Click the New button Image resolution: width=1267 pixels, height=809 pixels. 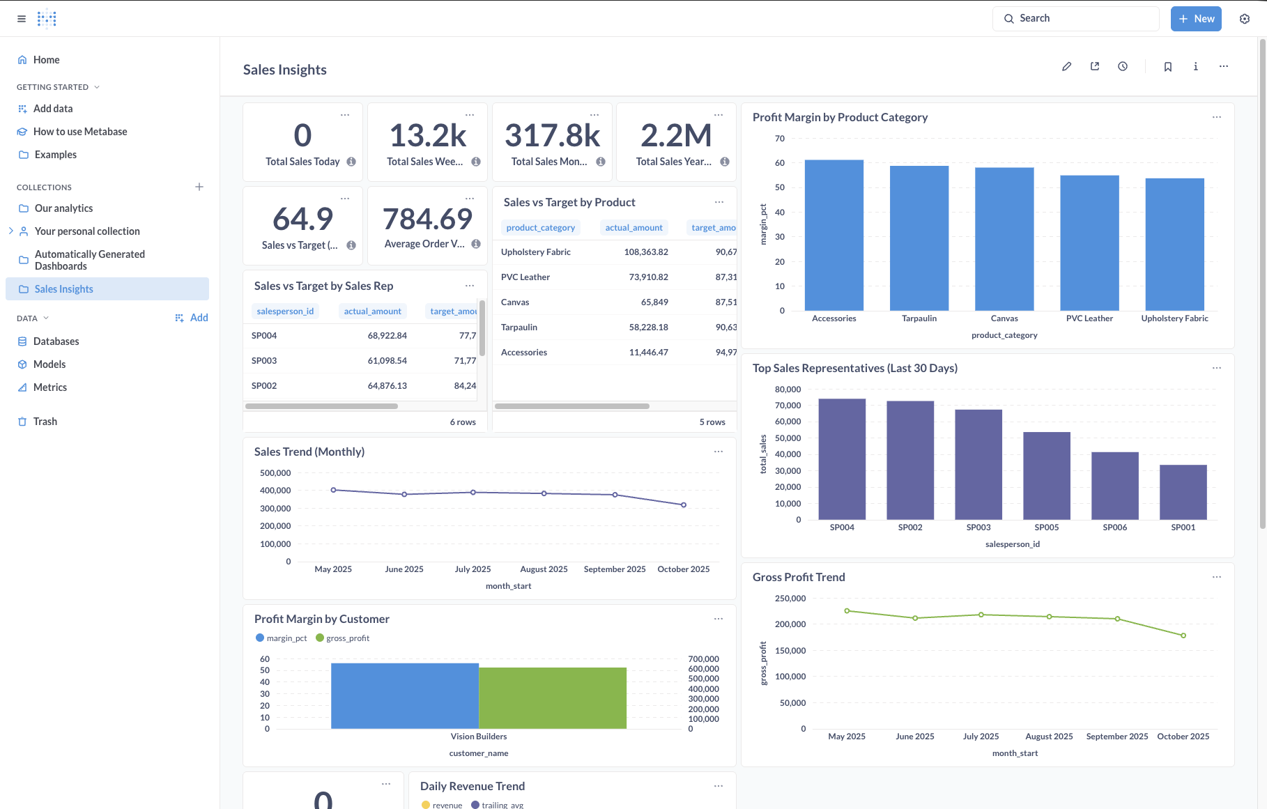(1196, 18)
